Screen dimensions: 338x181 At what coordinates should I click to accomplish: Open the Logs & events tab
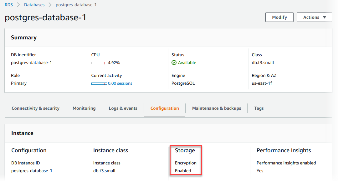(123, 108)
